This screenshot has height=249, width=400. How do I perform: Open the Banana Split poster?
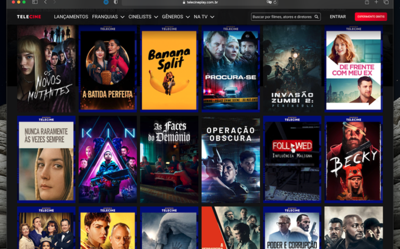169,69
